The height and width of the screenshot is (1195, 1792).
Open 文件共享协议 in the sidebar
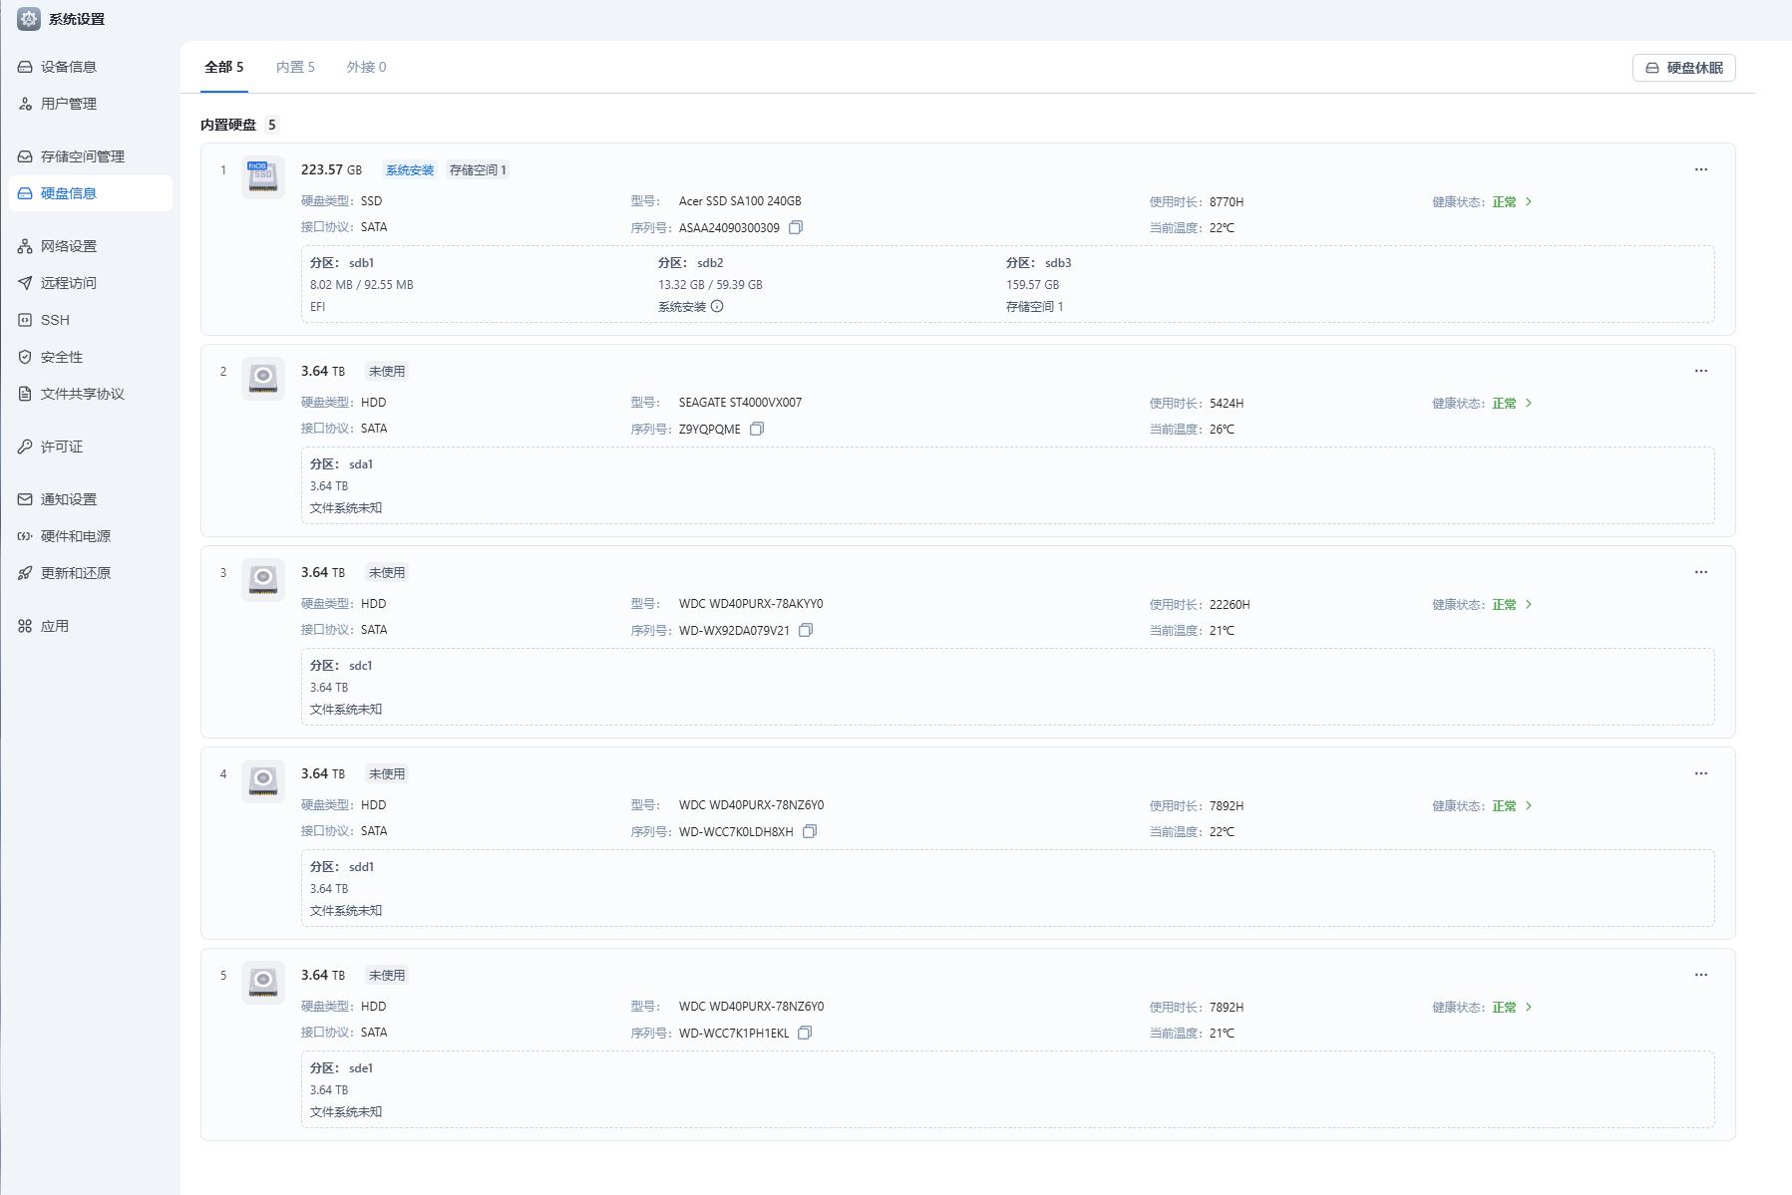[x=91, y=394]
